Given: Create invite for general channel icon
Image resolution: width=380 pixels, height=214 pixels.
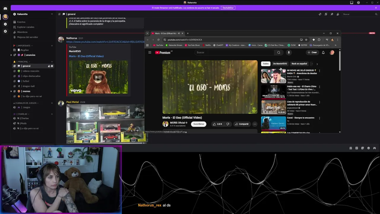Looking at the screenshot, I should [x=49, y=66].
